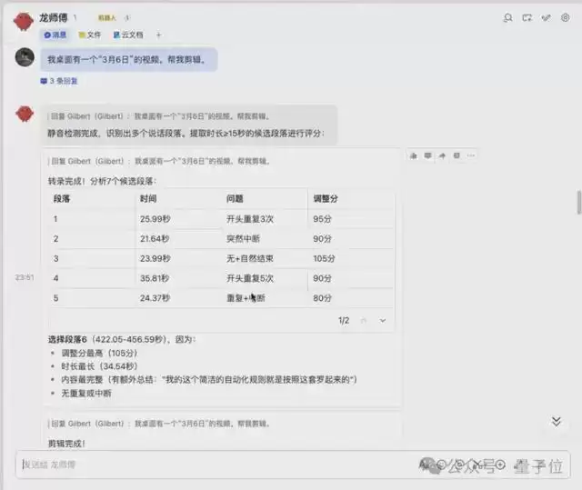Click the search icon in chat header
This screenshot has height=490, width=582.
click(507, 17)
